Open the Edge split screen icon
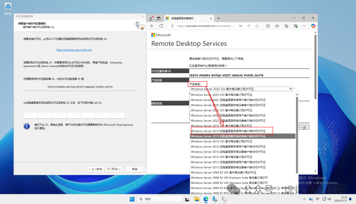Screen dimensions: 356x204 point(268,26)
